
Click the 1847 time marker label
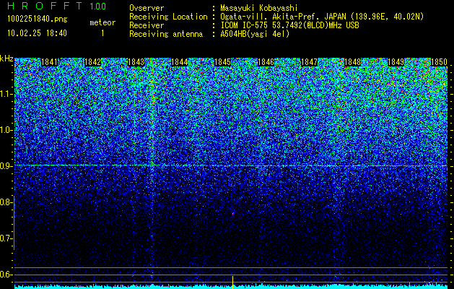[x=309, y=62]
